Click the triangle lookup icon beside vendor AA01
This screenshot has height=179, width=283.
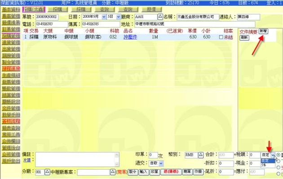pos(160,17)
